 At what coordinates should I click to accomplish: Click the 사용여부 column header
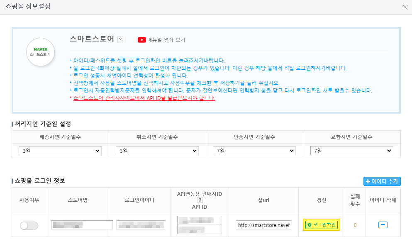tap(29, 200)
